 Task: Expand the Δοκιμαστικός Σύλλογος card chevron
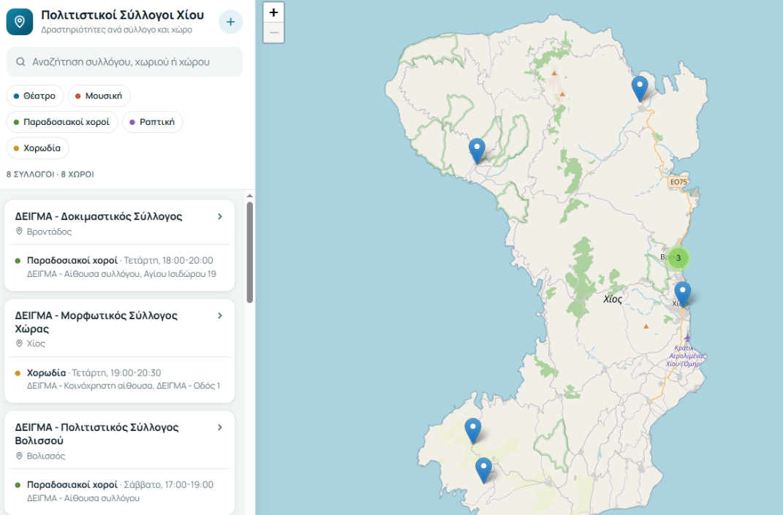tap(220, 216)
